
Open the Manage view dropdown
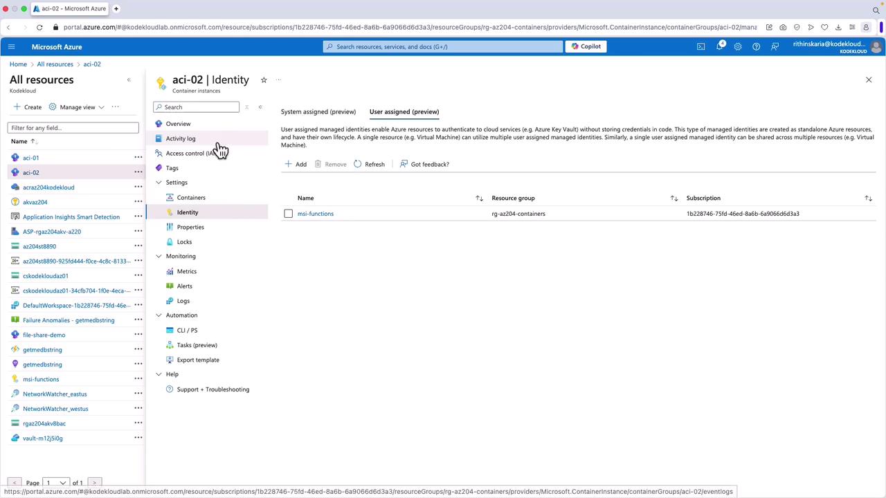coord(77,107)
